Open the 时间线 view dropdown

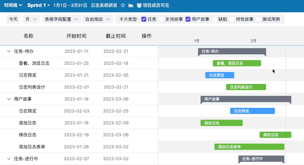[13, 5]
